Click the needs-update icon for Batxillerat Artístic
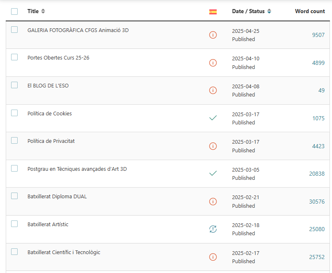 coord(213,229)
